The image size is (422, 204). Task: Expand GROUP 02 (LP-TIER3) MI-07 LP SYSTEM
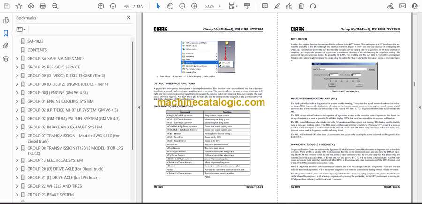[x=17, y=110]
